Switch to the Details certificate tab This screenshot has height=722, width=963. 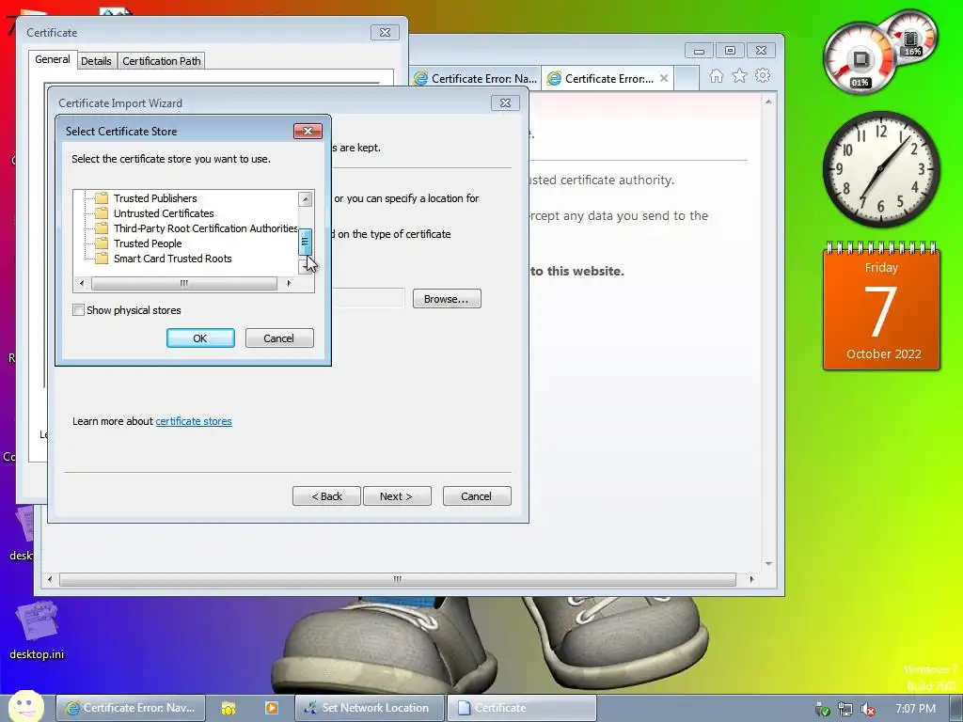97,61
